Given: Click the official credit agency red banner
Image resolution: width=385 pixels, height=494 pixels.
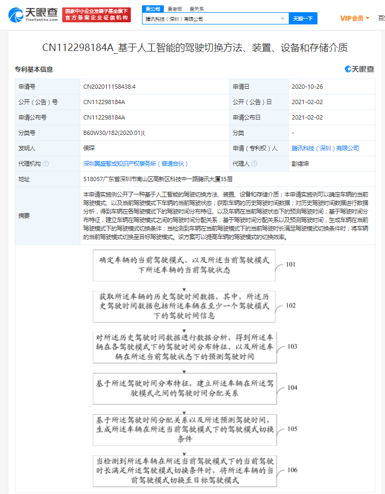Looking at the screenshot, I should point(96,15).
